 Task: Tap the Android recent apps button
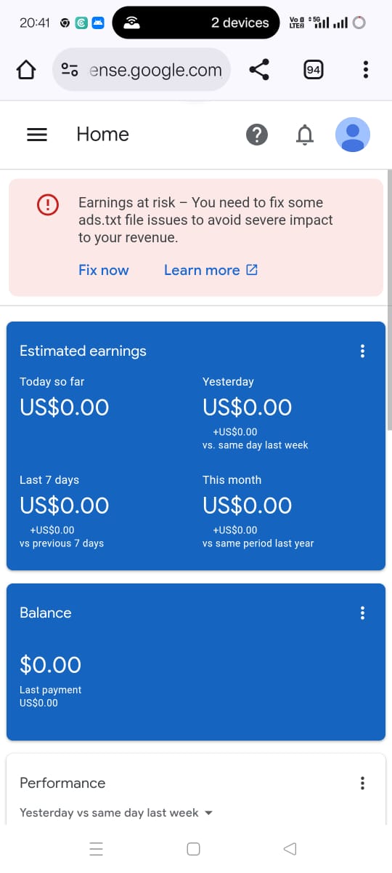[96, 849]
